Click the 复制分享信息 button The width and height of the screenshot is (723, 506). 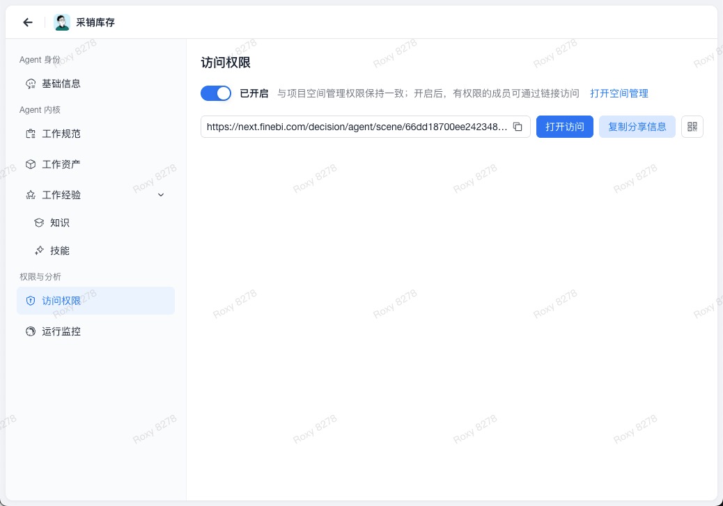click(637, 127)
